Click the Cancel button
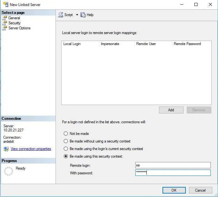 (200, 190)
